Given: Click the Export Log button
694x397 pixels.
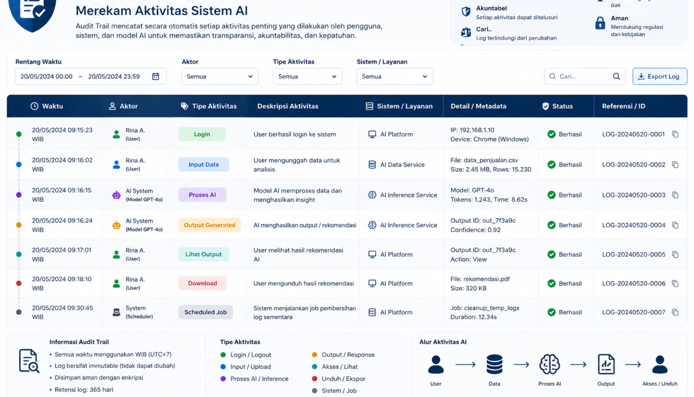Looking at the screenshot, I should tap(660, 77).
